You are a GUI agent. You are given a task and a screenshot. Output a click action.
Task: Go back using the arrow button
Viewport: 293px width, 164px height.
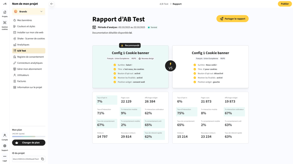pos(52,4)
